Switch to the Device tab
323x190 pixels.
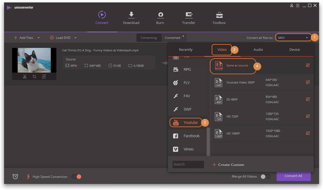(x=294, y=50)
